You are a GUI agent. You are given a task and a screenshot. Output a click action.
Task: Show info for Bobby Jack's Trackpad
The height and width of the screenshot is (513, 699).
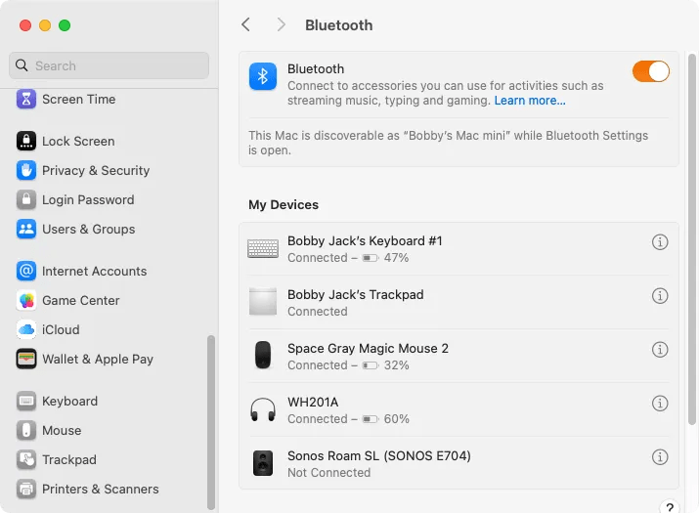click(660, 296)
